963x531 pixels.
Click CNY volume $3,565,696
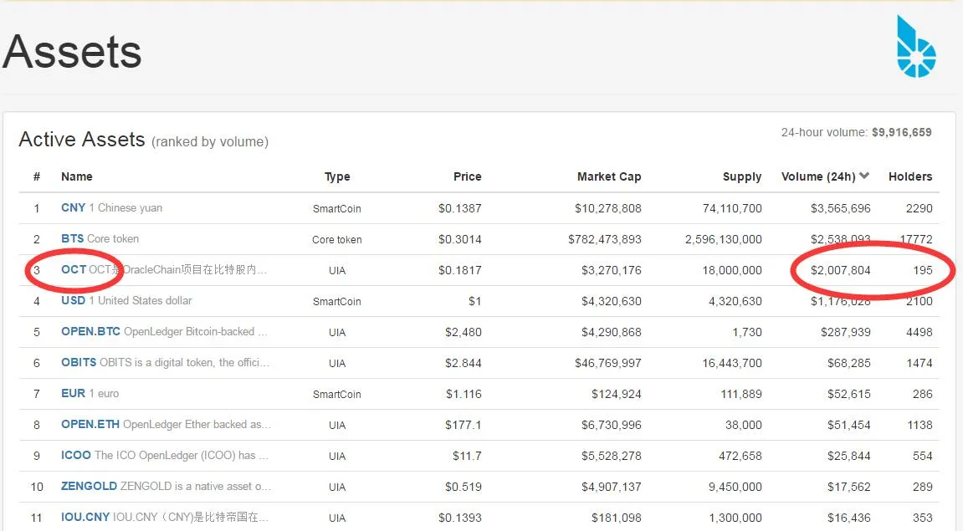click(x=841, y=209)
